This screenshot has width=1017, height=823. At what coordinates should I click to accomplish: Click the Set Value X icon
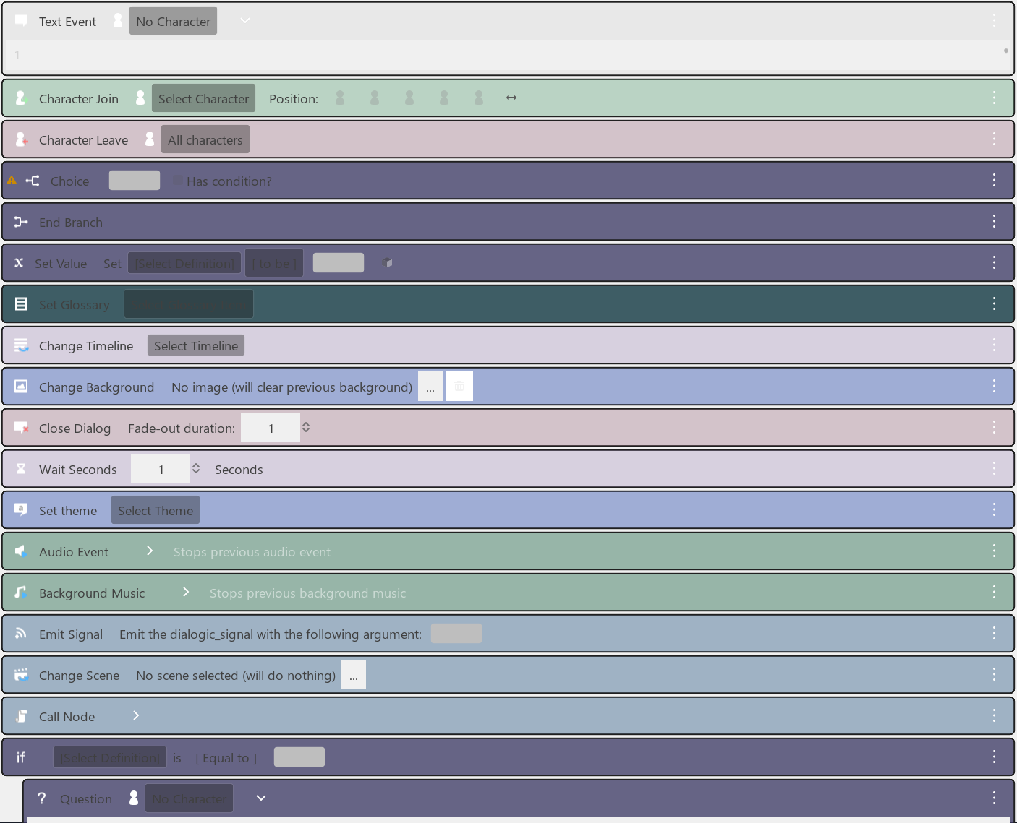tap(19, 262)
